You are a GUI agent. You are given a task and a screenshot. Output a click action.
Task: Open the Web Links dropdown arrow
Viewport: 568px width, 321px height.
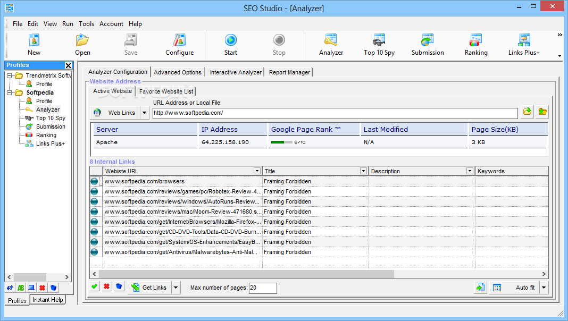(144, 113)
